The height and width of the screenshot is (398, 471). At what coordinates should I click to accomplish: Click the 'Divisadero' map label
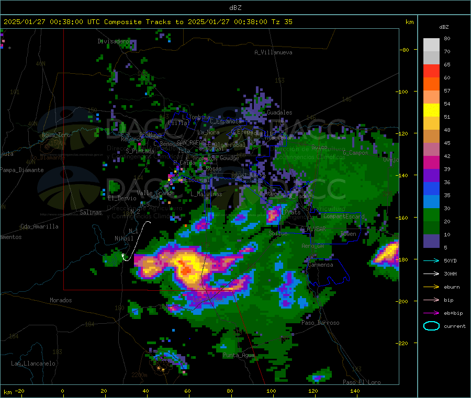(x=113, y=41)
